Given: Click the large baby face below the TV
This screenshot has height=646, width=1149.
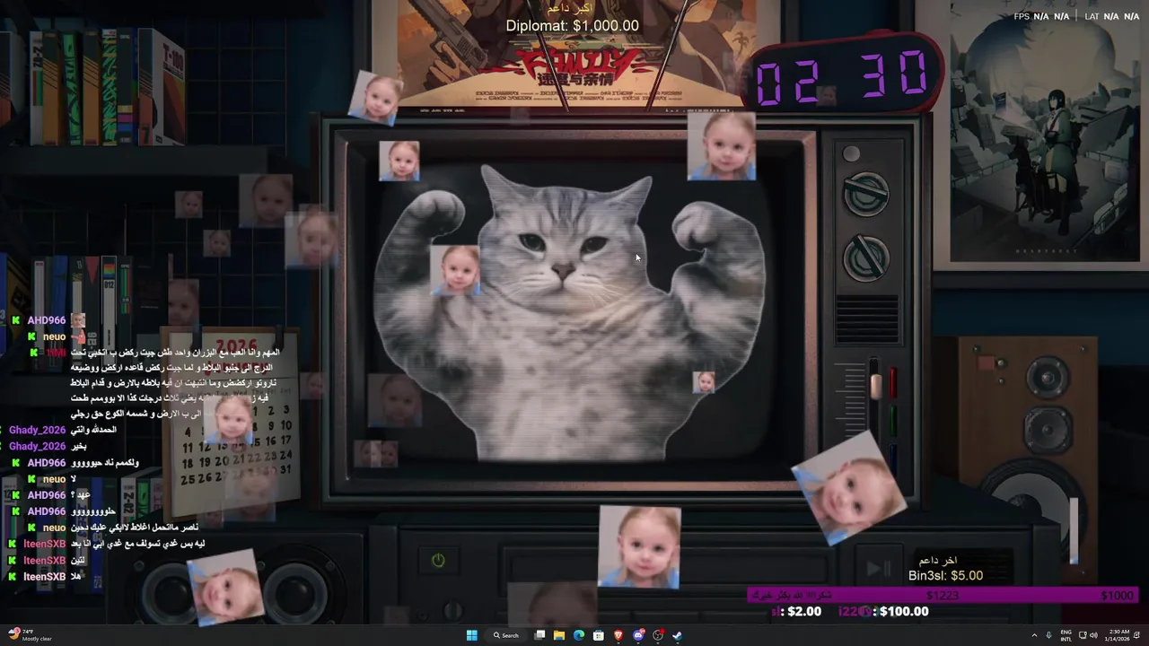Looking at the screenshot, I should coord(639,547).
